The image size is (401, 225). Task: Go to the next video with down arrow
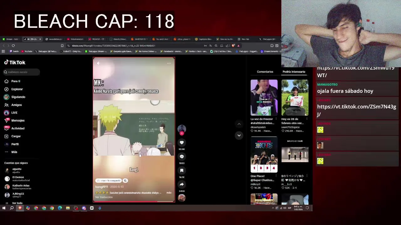tap(239, 135)
